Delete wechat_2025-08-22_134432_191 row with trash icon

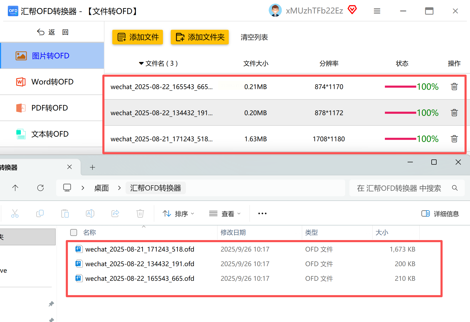tap(454, 112)
